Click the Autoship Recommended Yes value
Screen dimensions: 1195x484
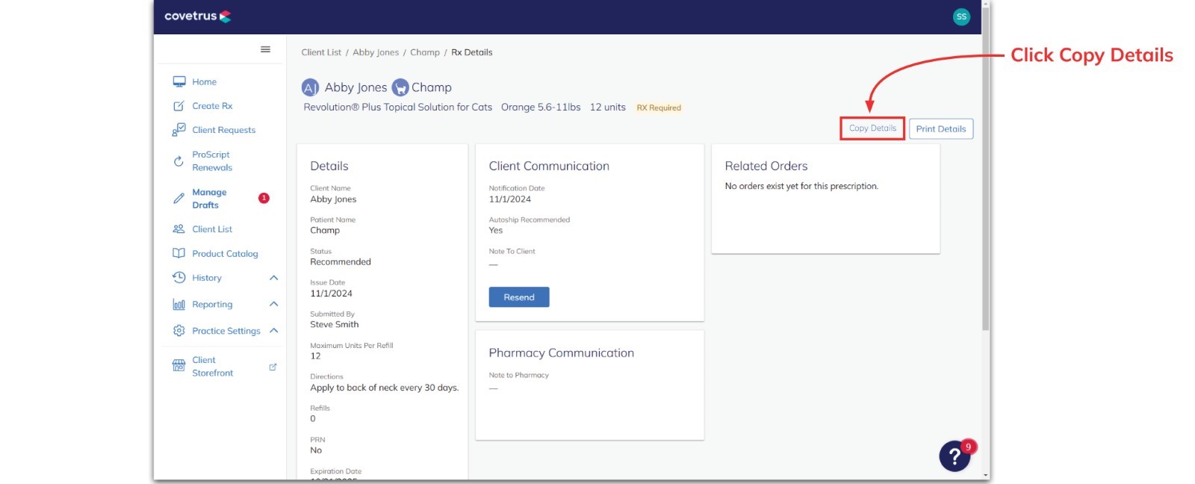[x=496, y=230]
